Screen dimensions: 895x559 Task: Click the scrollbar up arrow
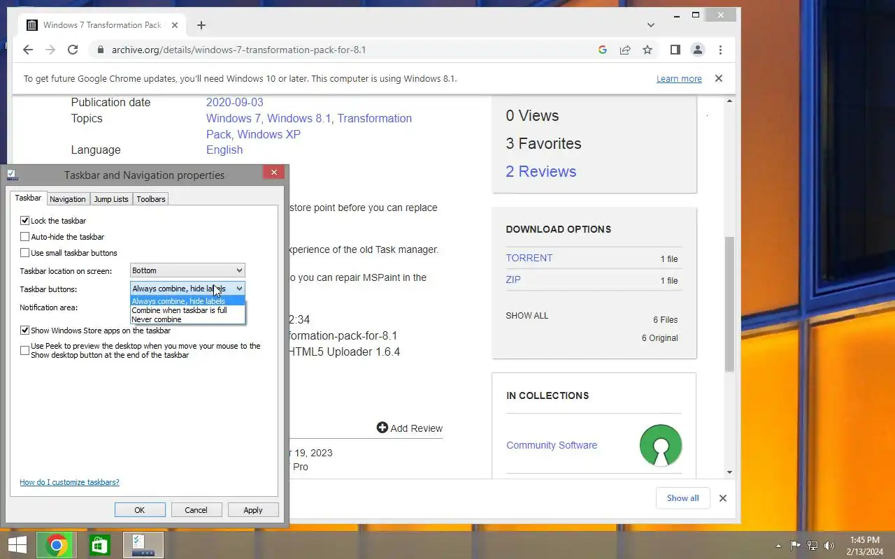click(729, 101)
